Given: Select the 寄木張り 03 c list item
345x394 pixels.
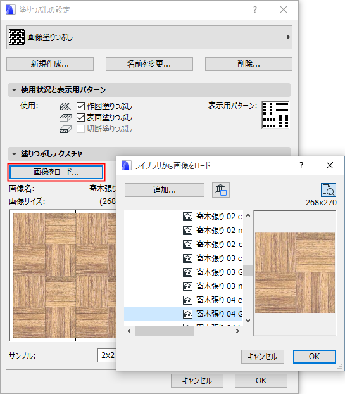Looking at the screenshot, I should coord(184,258).
